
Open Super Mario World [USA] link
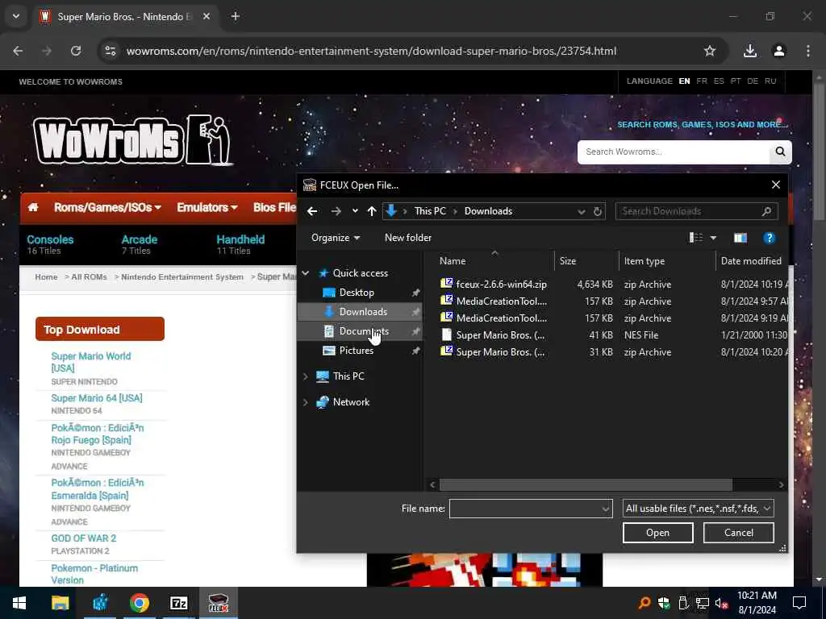(x=91, y=362)
